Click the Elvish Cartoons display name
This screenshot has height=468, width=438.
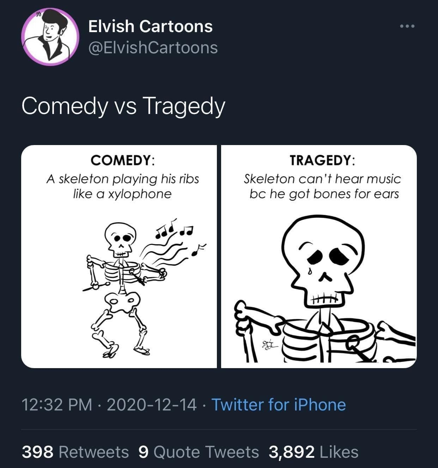pos(150,26)
